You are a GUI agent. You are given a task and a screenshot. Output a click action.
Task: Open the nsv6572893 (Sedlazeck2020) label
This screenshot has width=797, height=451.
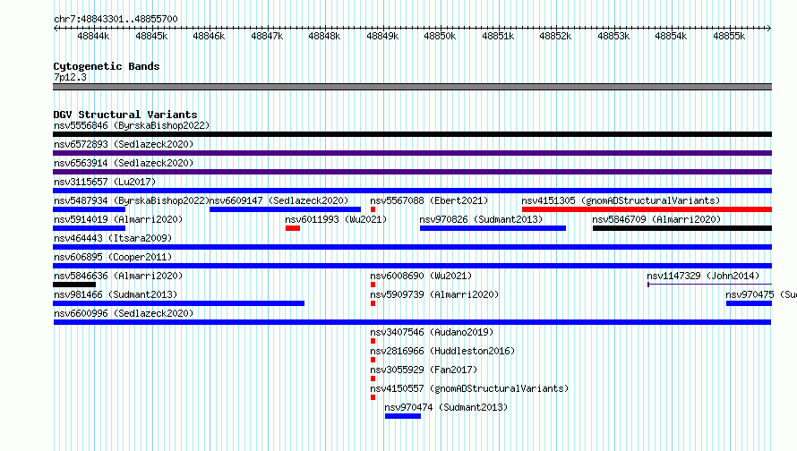(x=124, y=144)
